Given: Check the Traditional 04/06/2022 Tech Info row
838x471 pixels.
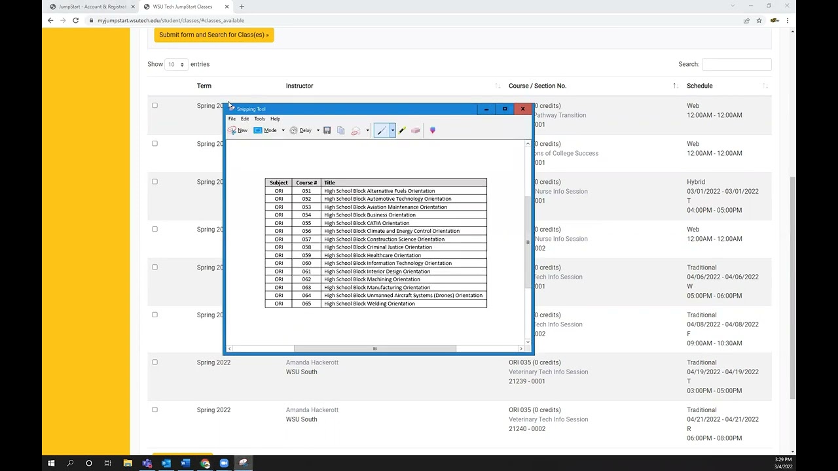Looking at the screenshot, I should click(155, 267).
